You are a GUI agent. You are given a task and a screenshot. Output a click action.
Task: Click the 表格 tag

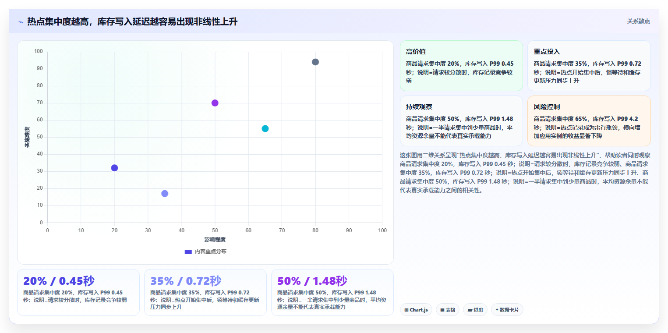[448, 310]
